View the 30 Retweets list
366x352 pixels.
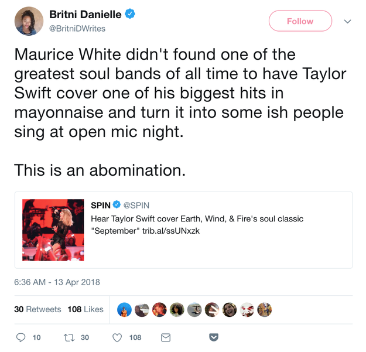37,309
